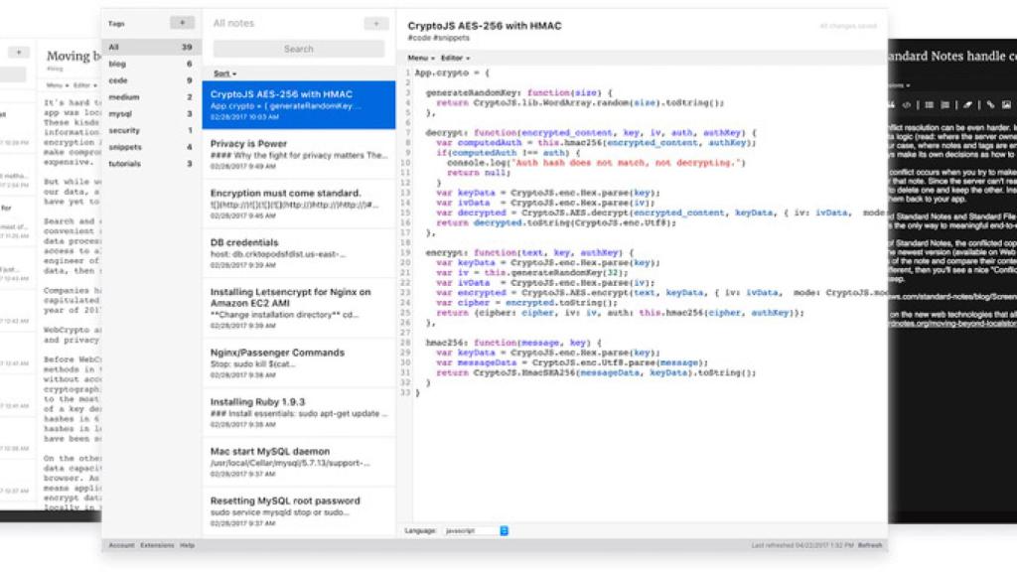Open the Menu dropdown above code editor

420,59
